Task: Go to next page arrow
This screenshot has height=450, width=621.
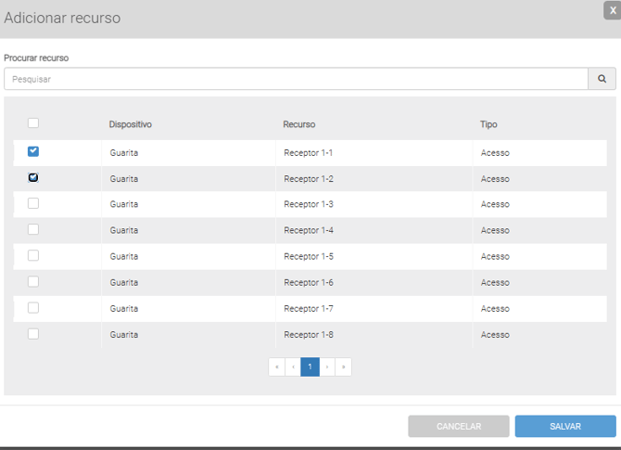Action: tap(327, 366)
